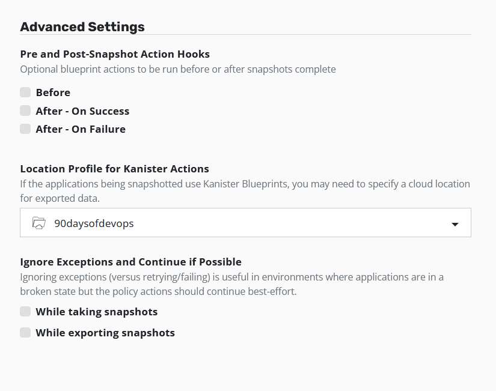The image size is (496, 391).
Task: Click the location profile folder icon
Action: click(x=39, y=223)
